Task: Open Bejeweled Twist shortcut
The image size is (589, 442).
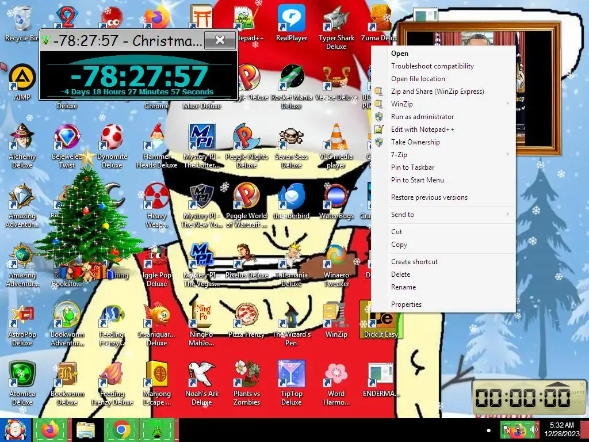Action: 67,146
